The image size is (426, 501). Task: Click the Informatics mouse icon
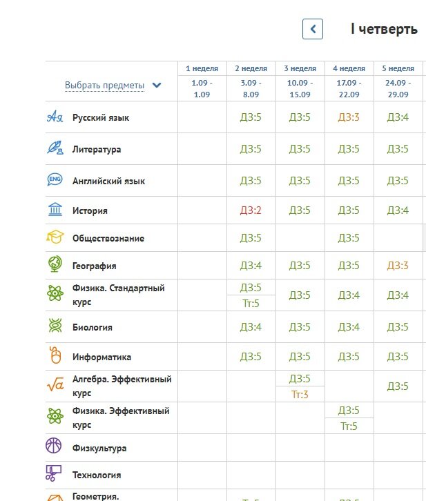click(x=55, y=356)
